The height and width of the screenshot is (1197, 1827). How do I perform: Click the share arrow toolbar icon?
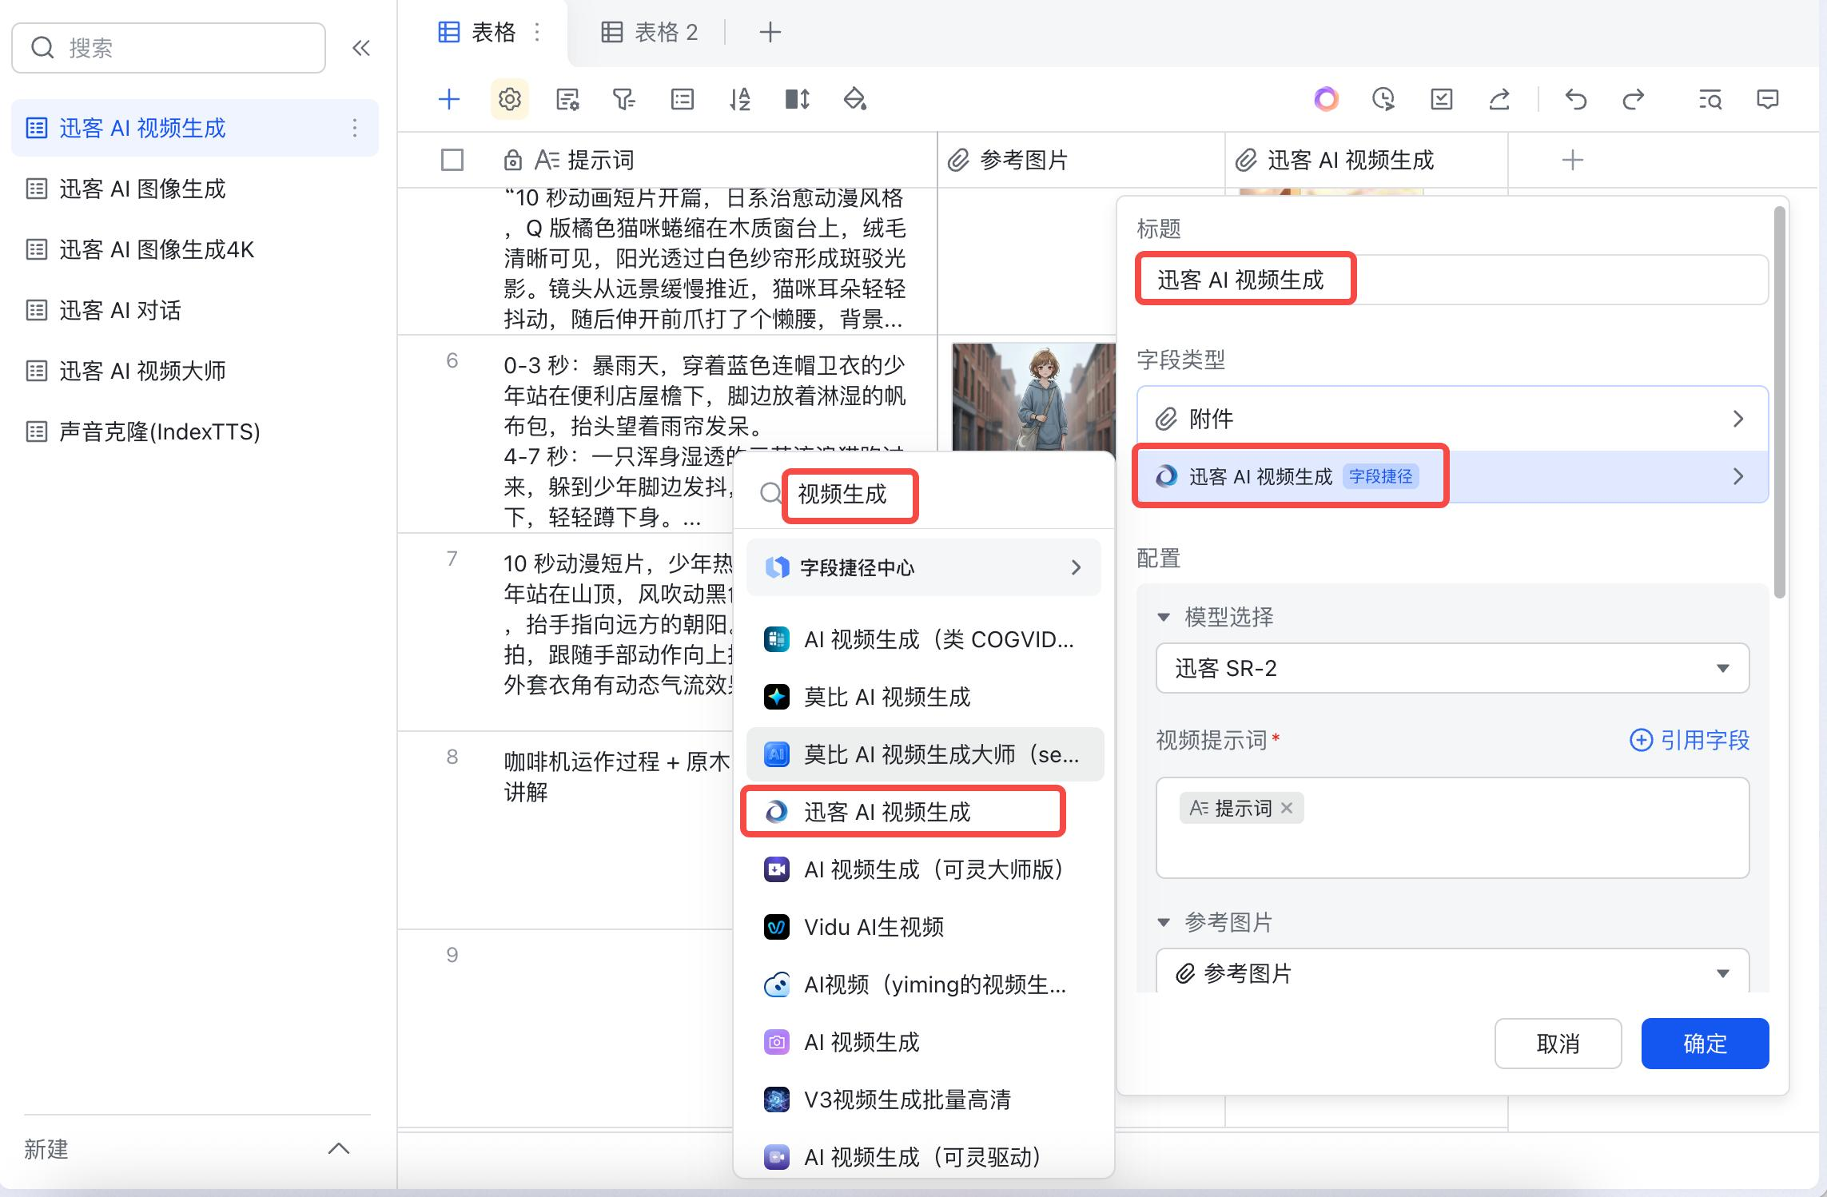click(1499, 99)
